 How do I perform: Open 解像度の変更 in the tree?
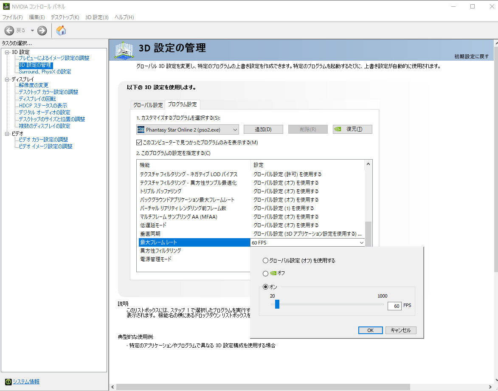pos(34,85)
